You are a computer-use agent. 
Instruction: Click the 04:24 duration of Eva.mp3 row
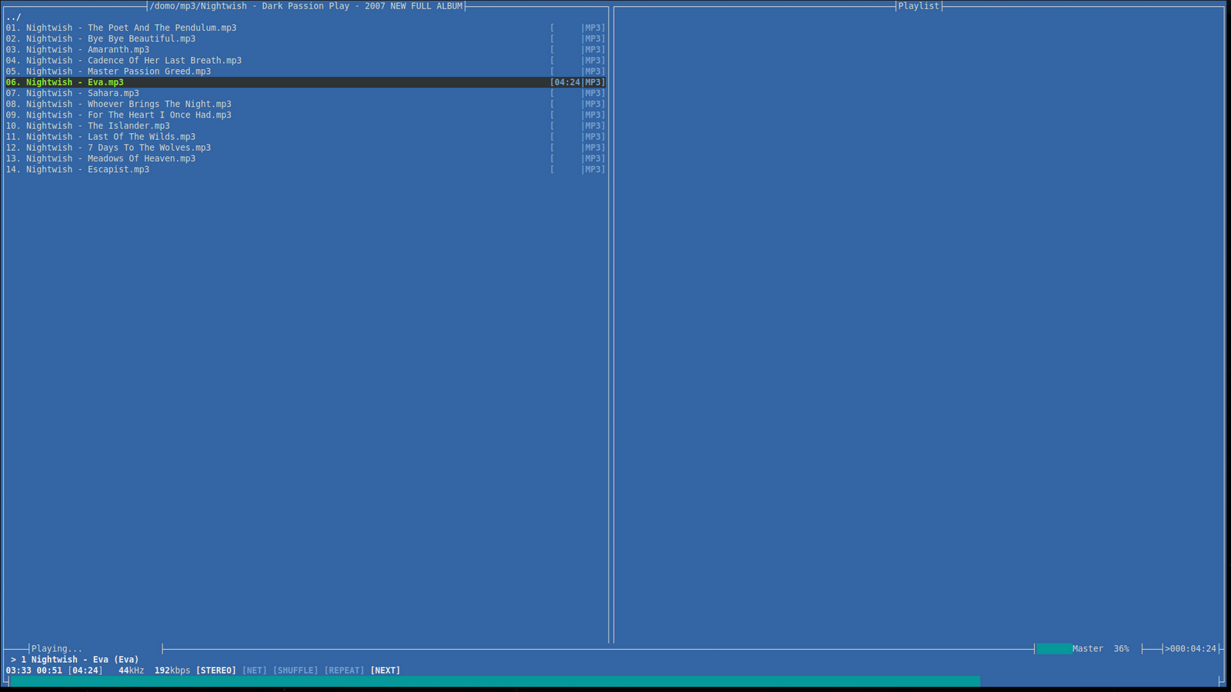tap(567, 82)
